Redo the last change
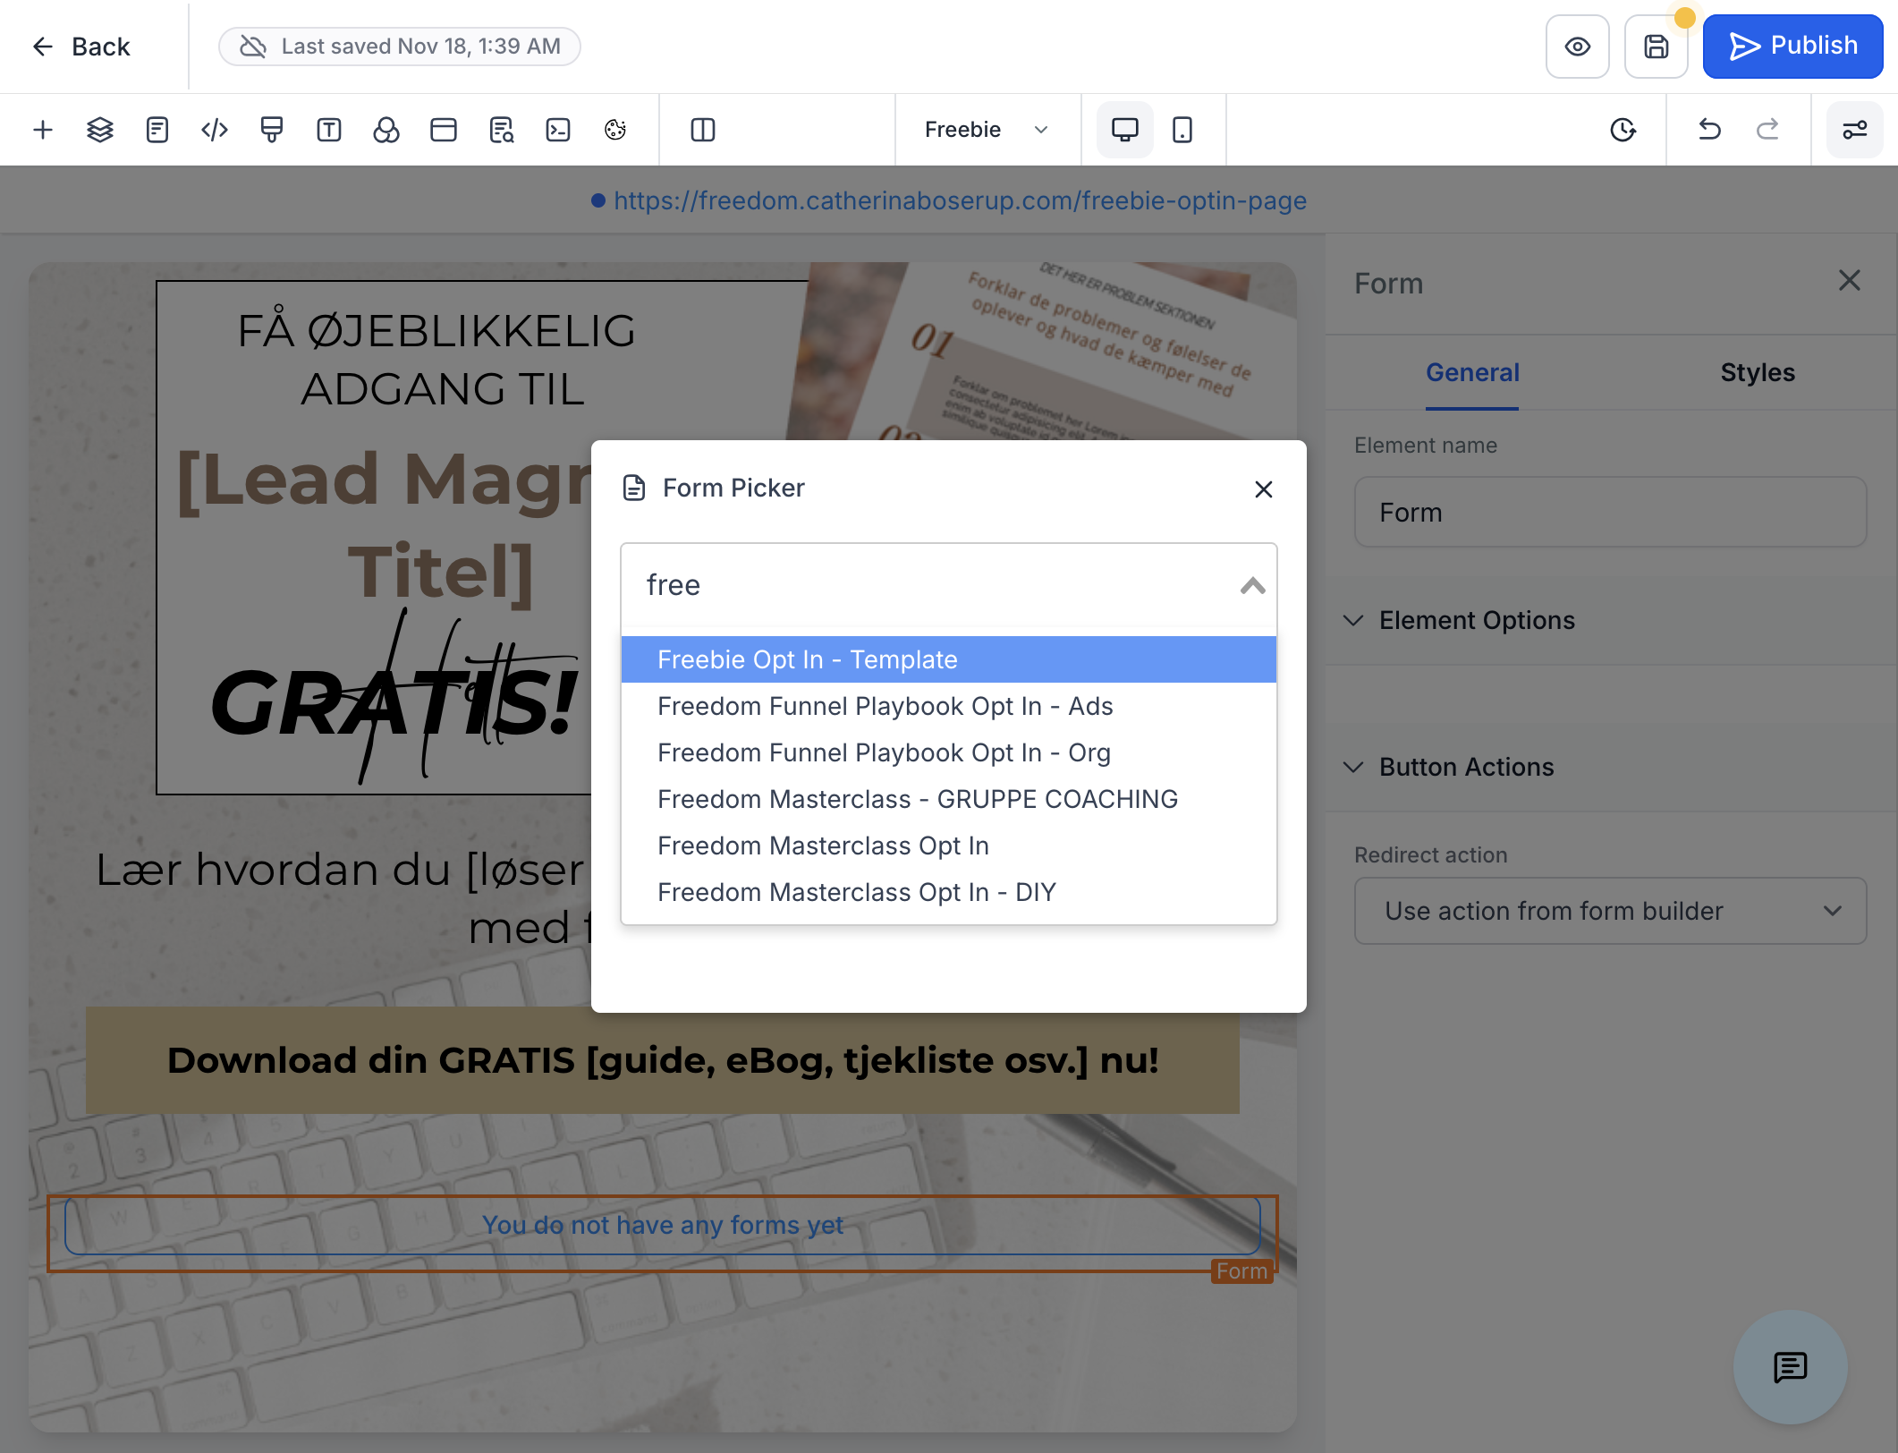Image resolution: width=1898 pixels, height=1453 pixels. click(x=1767, y=130)
